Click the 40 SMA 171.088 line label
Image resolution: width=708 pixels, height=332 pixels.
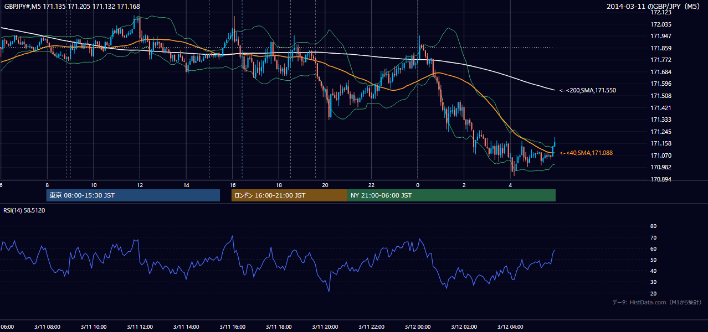coord(586,153)
